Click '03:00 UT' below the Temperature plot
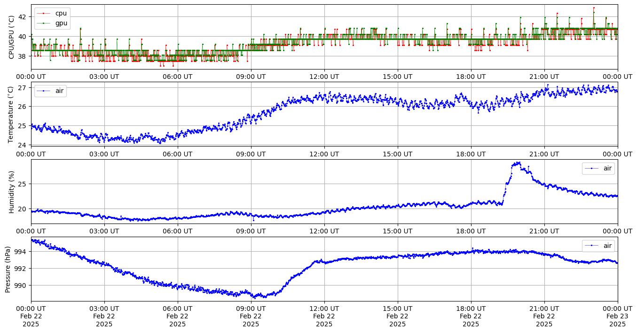 click(104, 154)
